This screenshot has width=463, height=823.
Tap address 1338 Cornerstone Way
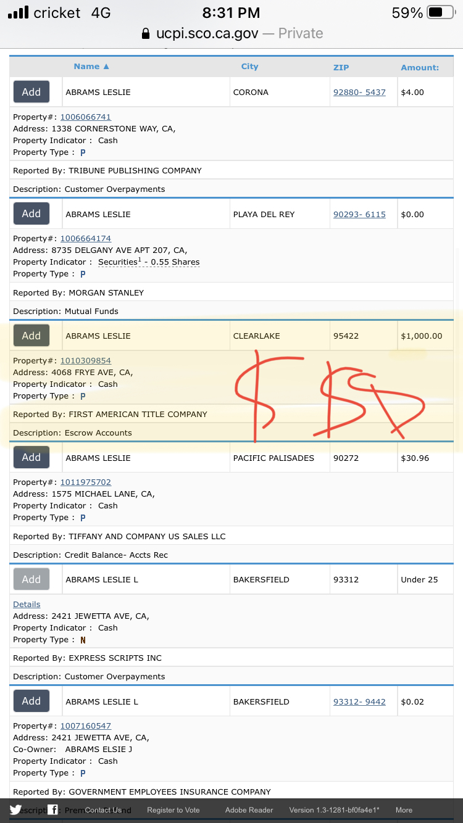click(x=94, y=128)
